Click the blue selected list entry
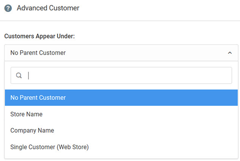 click(x=121, y=98)
